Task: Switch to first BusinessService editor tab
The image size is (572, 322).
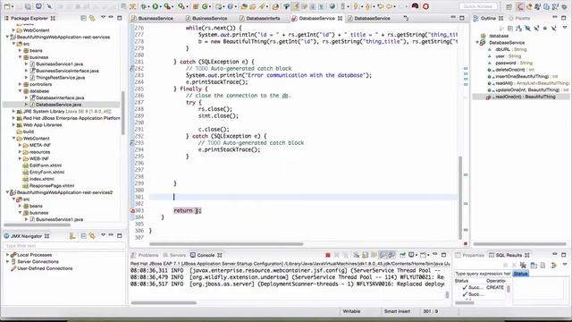Action: click(x=156, y=18)
